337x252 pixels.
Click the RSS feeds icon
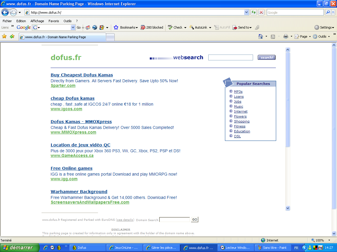click(x=273, y=37)
